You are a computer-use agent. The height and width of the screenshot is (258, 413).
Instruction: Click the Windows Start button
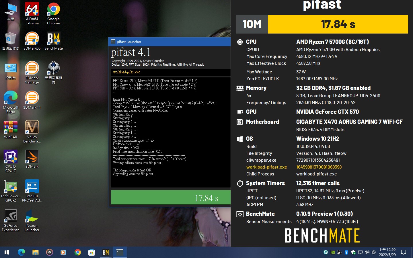[x=7, y=252]
